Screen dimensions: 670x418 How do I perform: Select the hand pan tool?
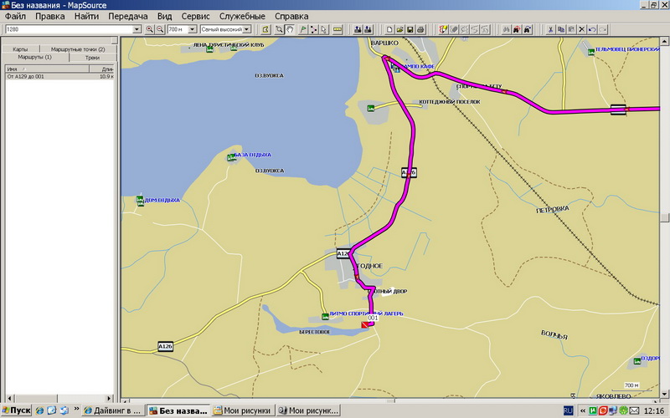point(290,29)
